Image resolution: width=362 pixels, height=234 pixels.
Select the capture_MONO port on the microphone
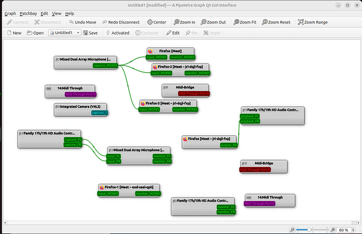pyautogui.click(x=105, y=65)
